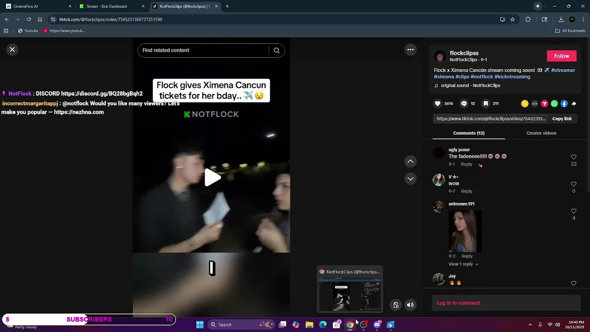Click the yellow repost share icon
This screenshot has width=590, height=332.
[x=525, y=104]
